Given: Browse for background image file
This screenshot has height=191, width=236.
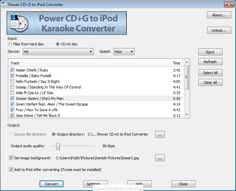Looking at the screenshot, I should (x=160, y=158).
